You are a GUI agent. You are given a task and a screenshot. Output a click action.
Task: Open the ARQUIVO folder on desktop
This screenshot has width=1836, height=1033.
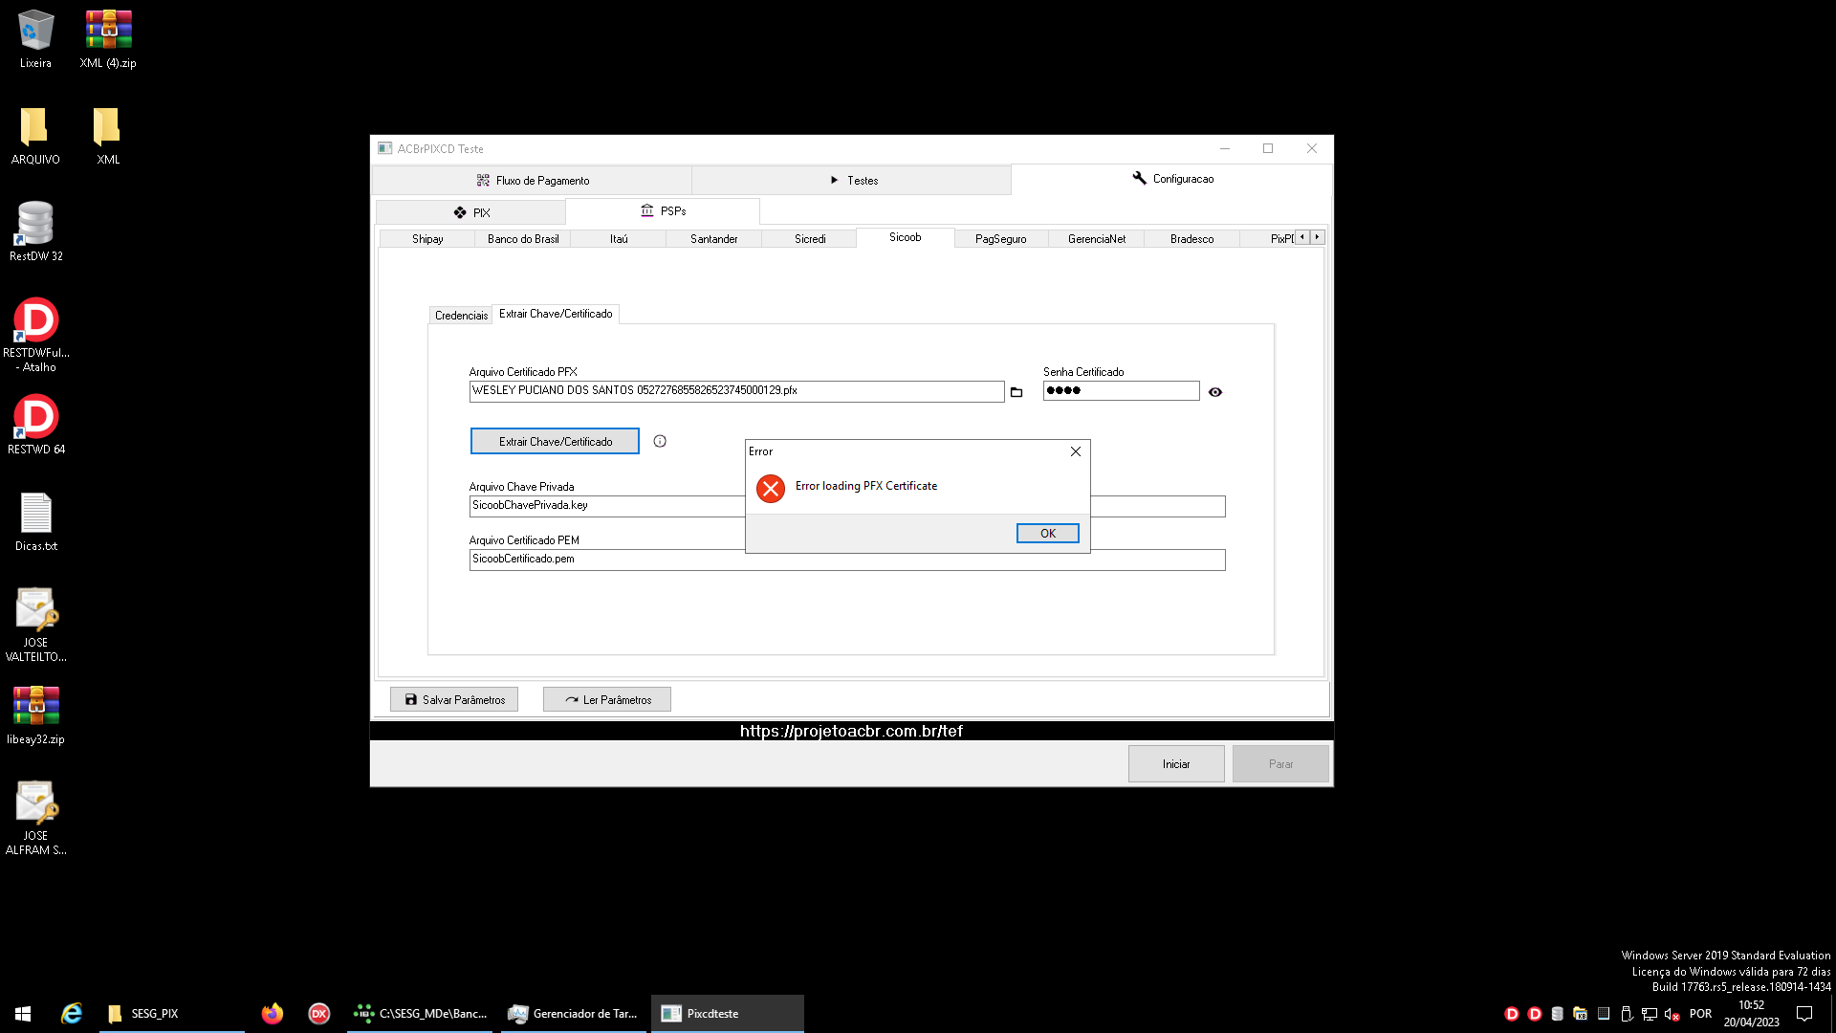35,135
